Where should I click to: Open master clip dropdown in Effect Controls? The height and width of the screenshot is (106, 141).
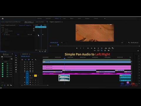pyautogui.click(x=17, y=25)
